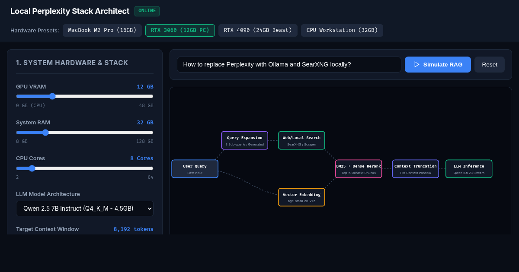Click the '0 GB (CPU)' slider minimum label

[x=31, y=105]
